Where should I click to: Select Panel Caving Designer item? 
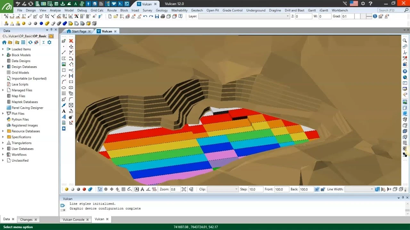coord(28,108)
